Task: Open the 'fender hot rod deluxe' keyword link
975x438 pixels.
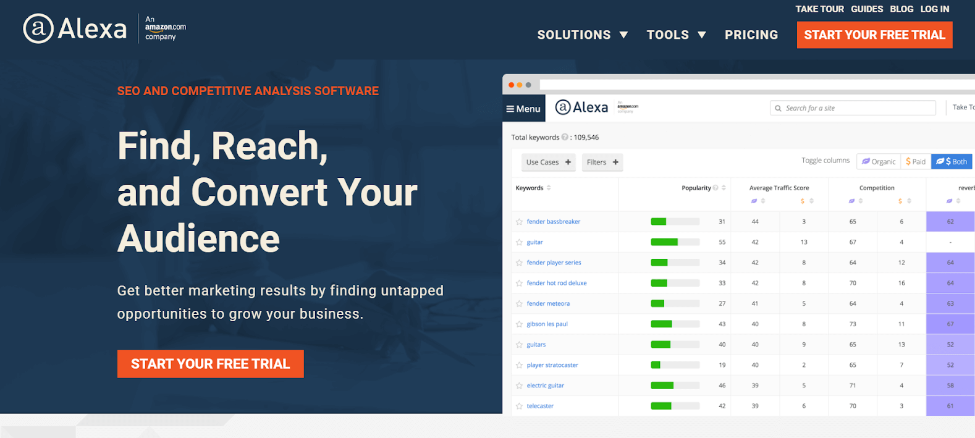Action: point(557,283)
